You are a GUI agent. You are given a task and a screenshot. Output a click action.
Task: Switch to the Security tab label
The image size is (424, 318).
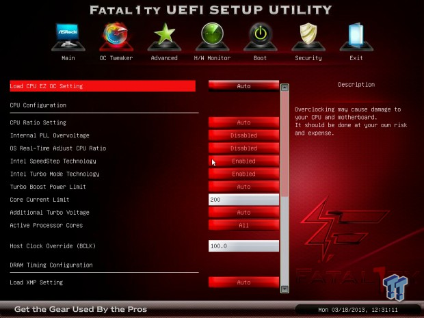click(x=308, y=58)
